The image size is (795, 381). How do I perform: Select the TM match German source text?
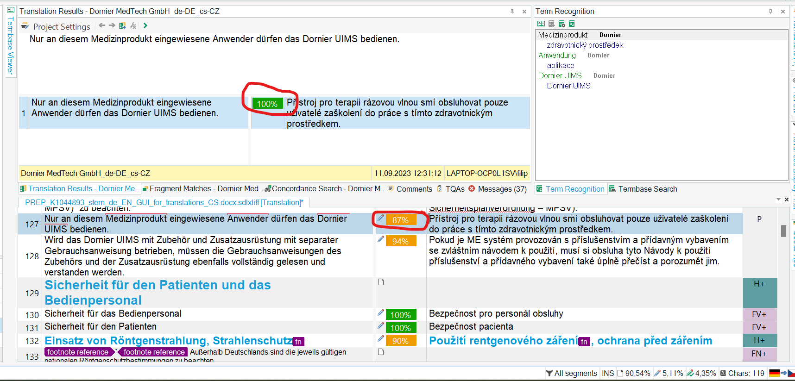(x=125, y=108)
